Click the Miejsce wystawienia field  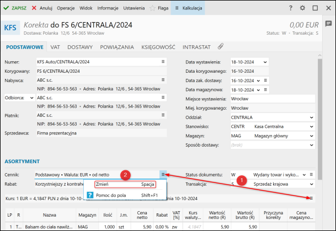coord(273,99)
